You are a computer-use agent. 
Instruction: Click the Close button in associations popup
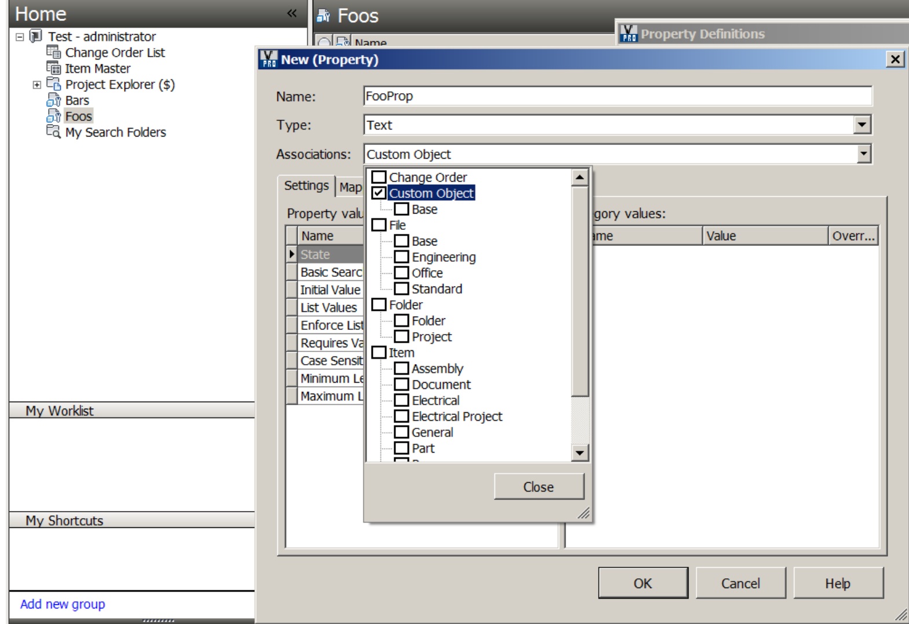click(539, 487)
